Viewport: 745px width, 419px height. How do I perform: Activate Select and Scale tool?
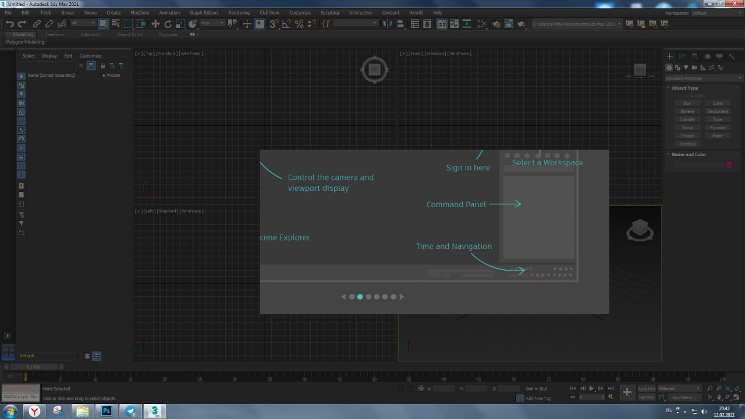coord(180,24)
